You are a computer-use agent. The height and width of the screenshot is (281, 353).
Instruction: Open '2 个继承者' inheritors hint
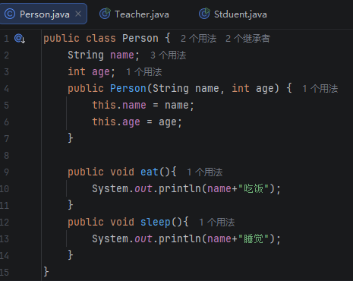pos(247,39)
